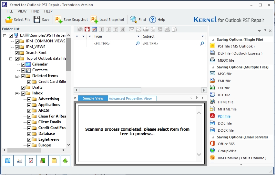
Task: Click the TXT export icon in list toolbar
Action: click(x=146, y=29)
